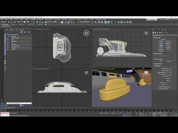Click the Cylinder primitive button
Screen dimensions: 178x133
(x=161, y=45)
